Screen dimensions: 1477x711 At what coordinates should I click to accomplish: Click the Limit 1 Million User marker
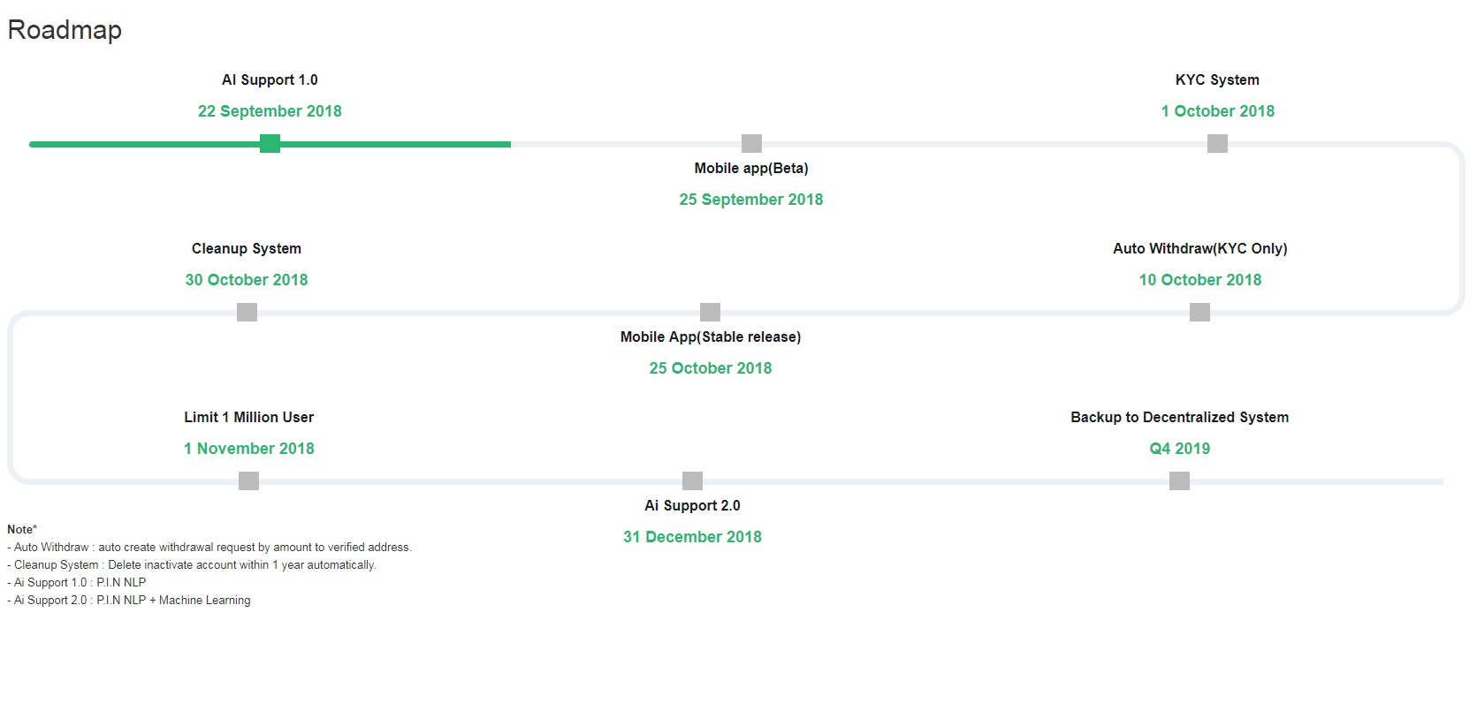tap(248, 481)
